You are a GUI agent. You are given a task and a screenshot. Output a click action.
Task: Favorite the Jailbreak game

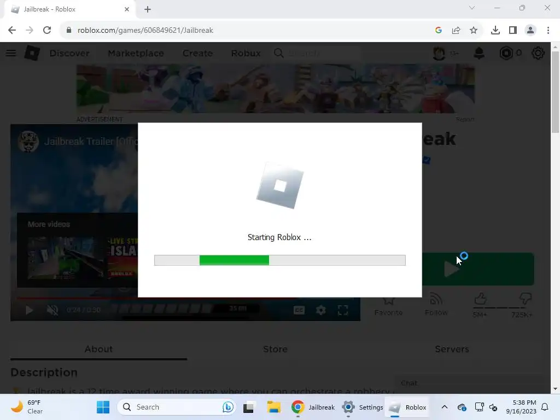click(x=389, y=305)
